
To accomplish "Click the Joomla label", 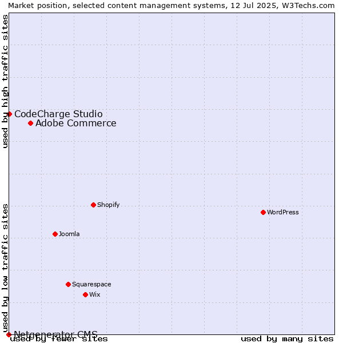I will 69,234.
